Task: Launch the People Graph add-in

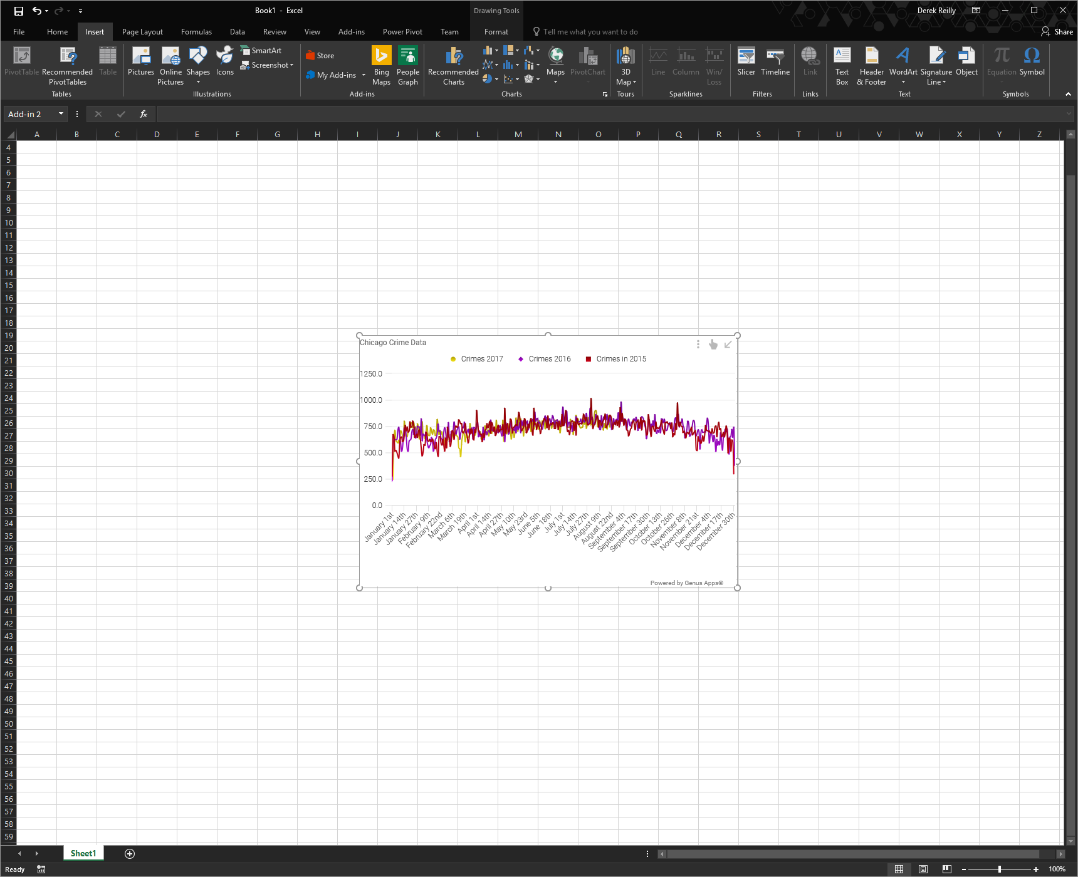Action: coord(408,66)
